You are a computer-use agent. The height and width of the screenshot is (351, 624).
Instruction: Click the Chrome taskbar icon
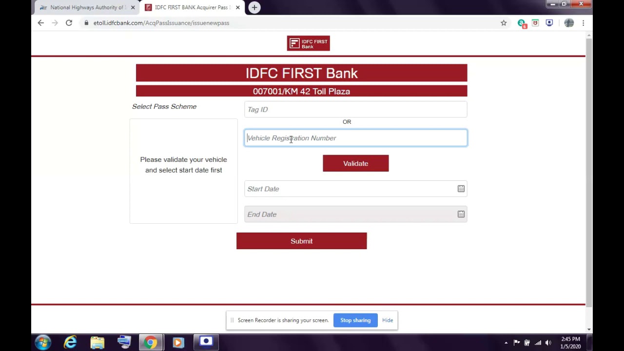150,342
